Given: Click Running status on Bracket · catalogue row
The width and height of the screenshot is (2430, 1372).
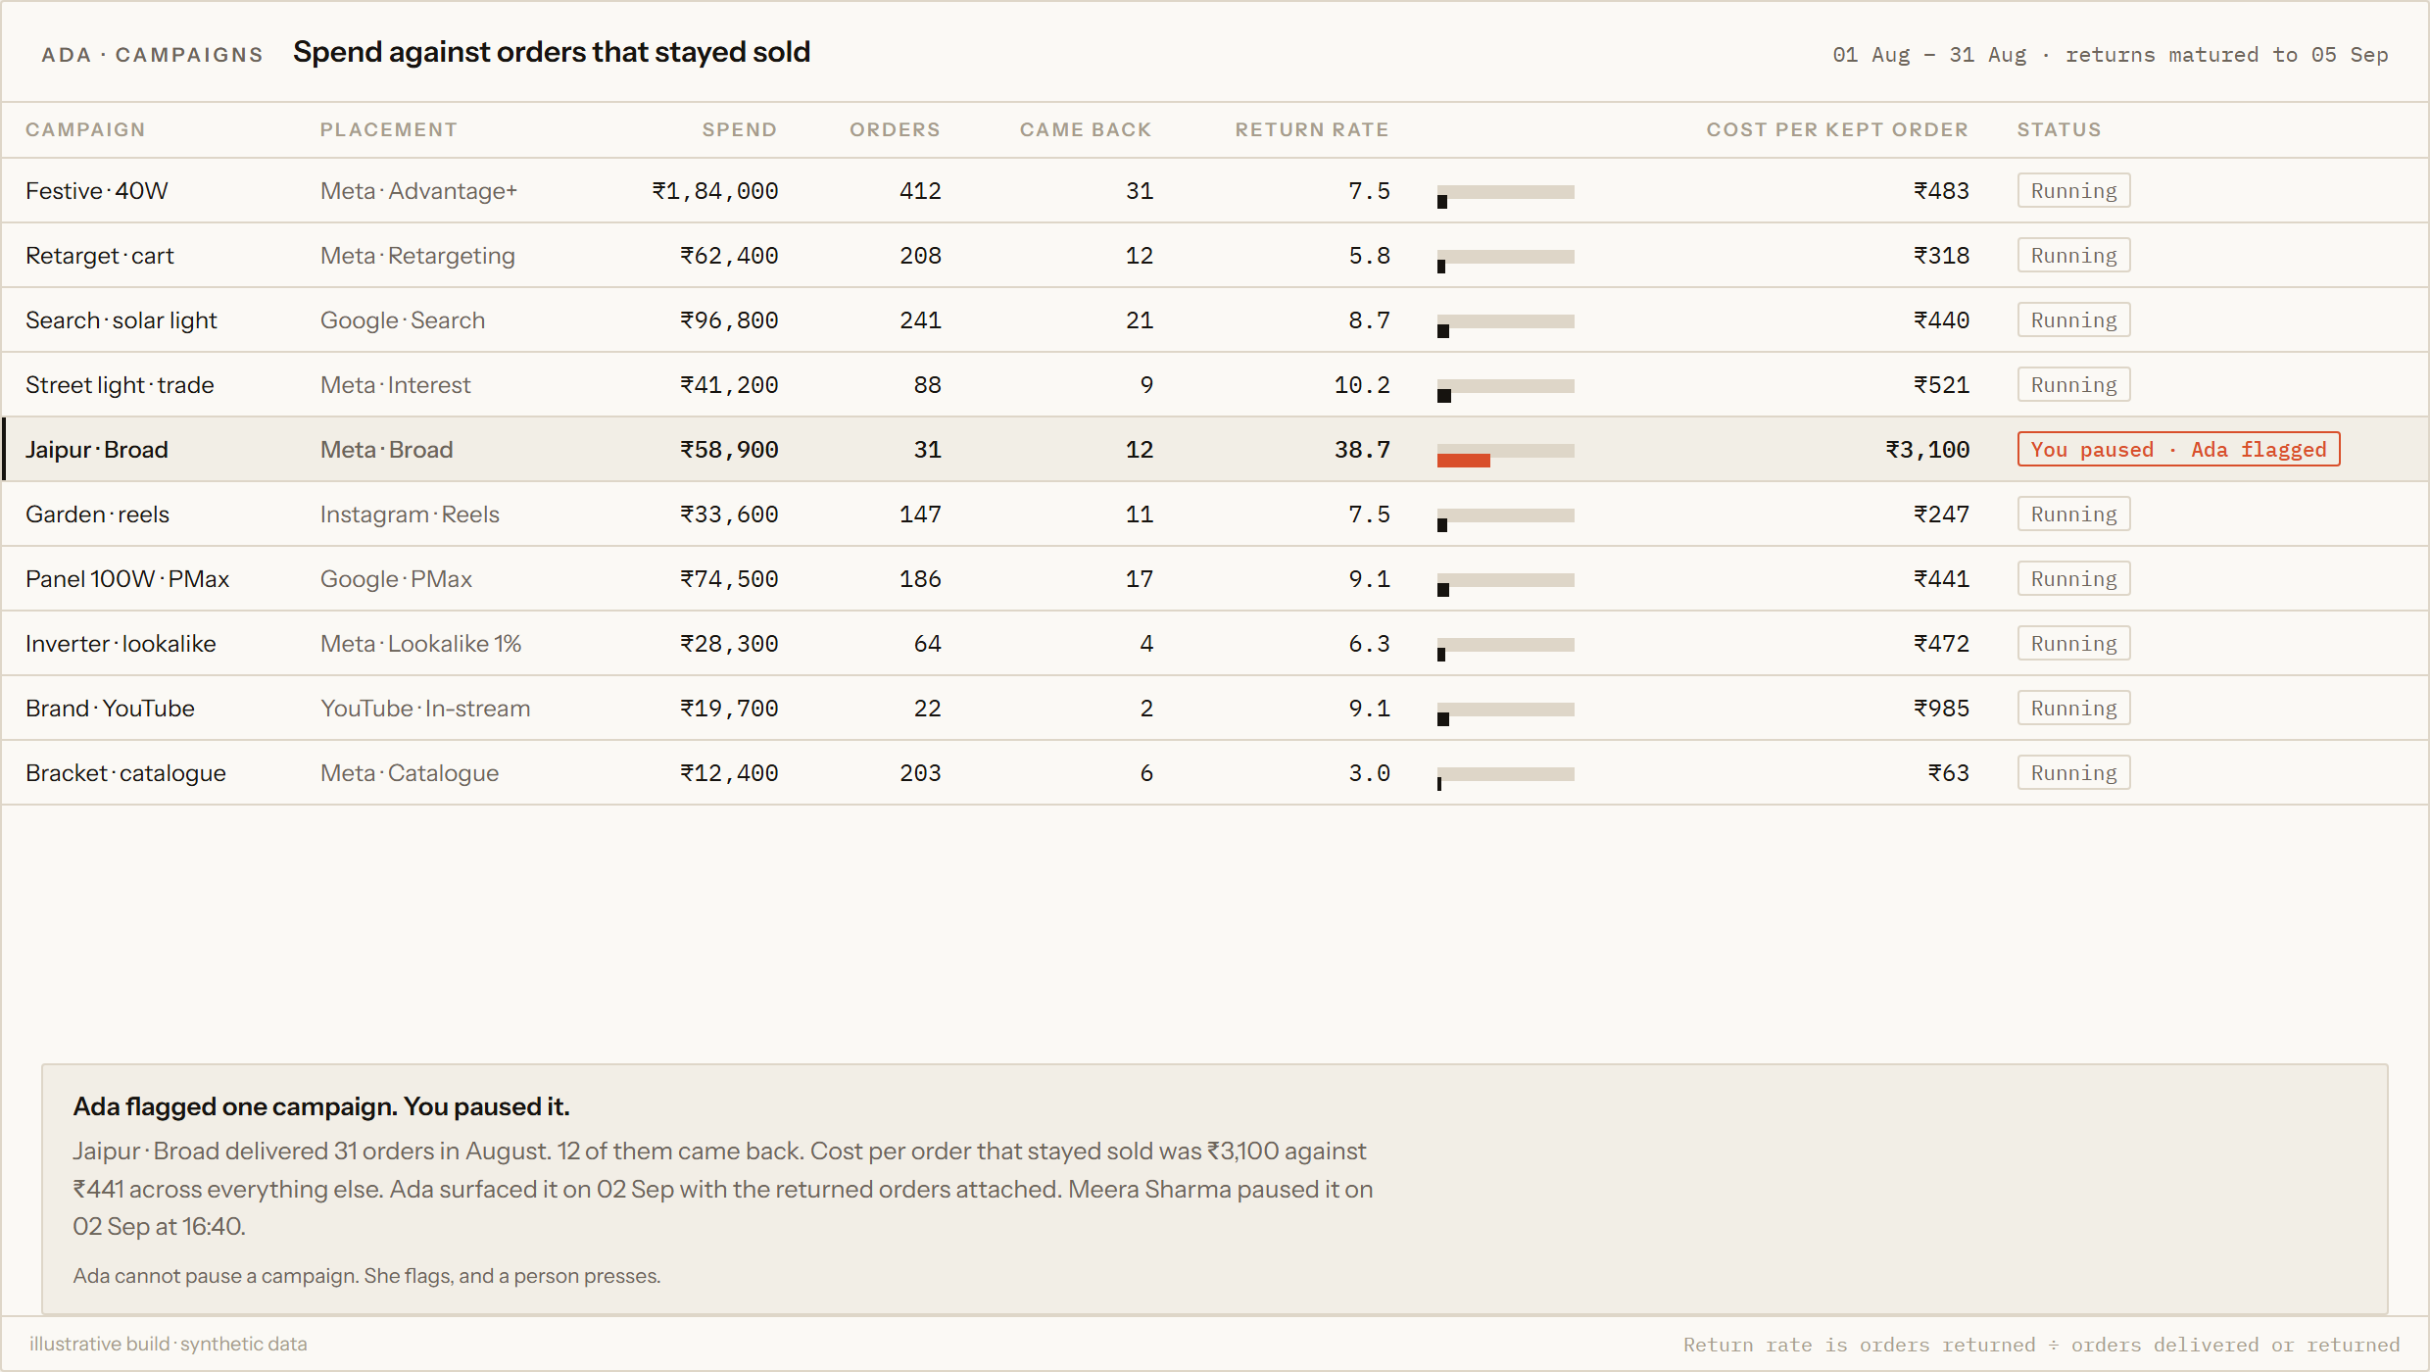Looking at the screenshot, I should pyautogui.click(x=2073, y=772).
